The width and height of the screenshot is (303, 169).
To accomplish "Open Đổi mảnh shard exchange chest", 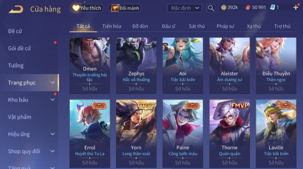I will pos(125,8).
